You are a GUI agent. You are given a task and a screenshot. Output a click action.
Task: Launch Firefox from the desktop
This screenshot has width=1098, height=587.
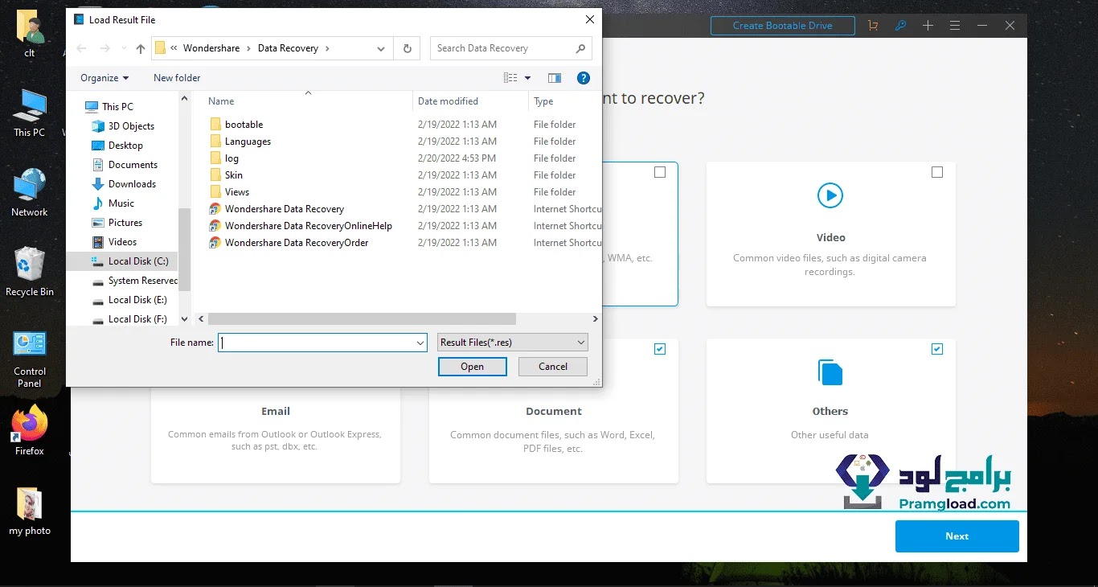(x=30, y=429)
